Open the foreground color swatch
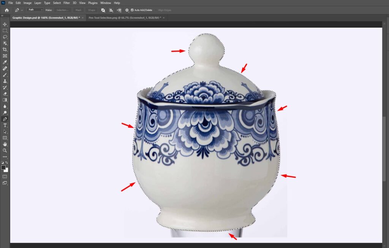The image size is (389, 248). pyautogui.click(x=3, y=167)
